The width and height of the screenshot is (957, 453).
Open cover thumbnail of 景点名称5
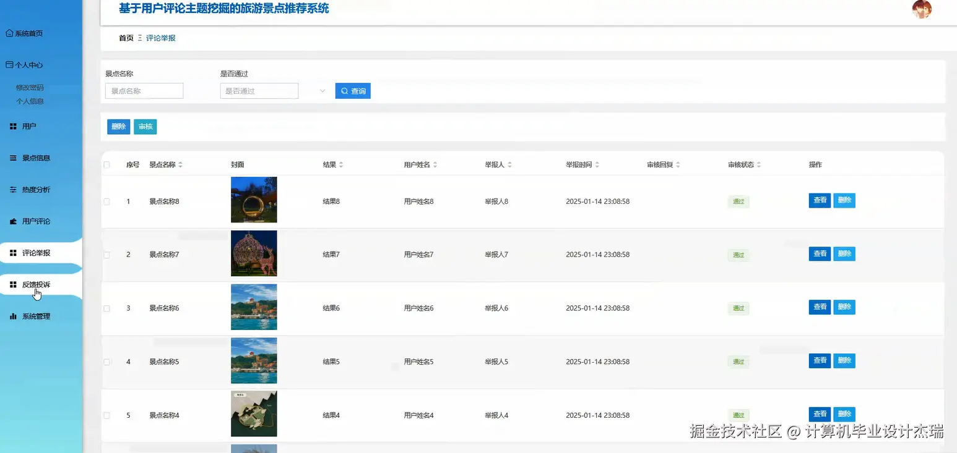254,361
